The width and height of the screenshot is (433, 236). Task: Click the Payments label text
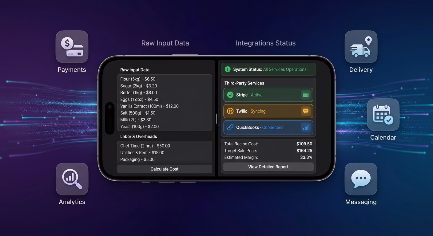[x=72, y=70]
